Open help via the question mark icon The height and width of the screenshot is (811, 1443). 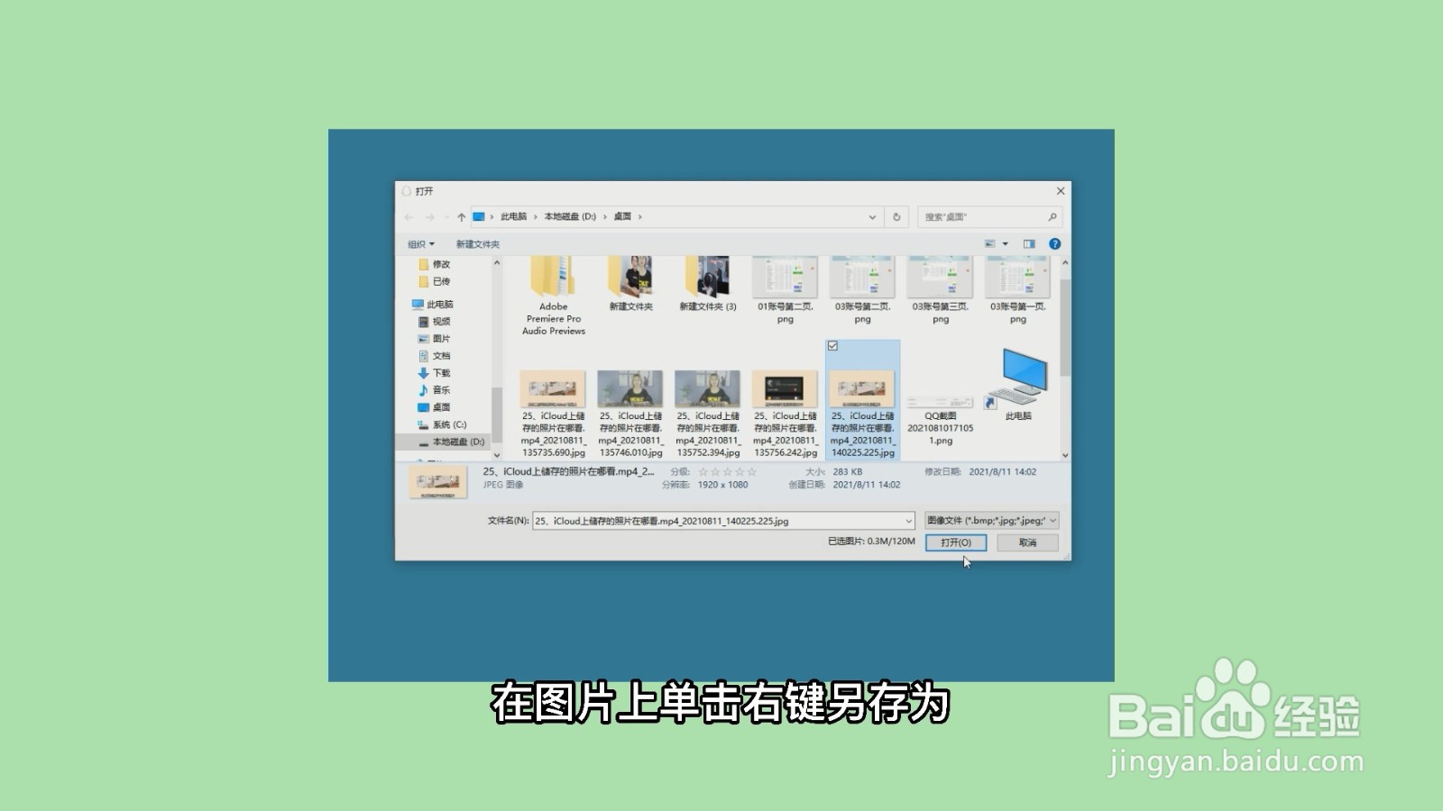click(x=1052, y=242)
